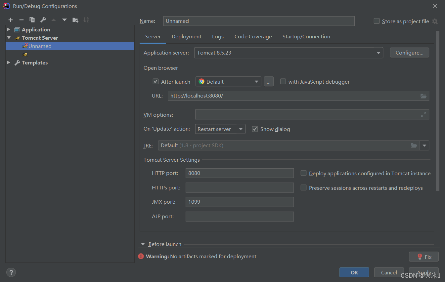Click the Name input field

(259, 21)
